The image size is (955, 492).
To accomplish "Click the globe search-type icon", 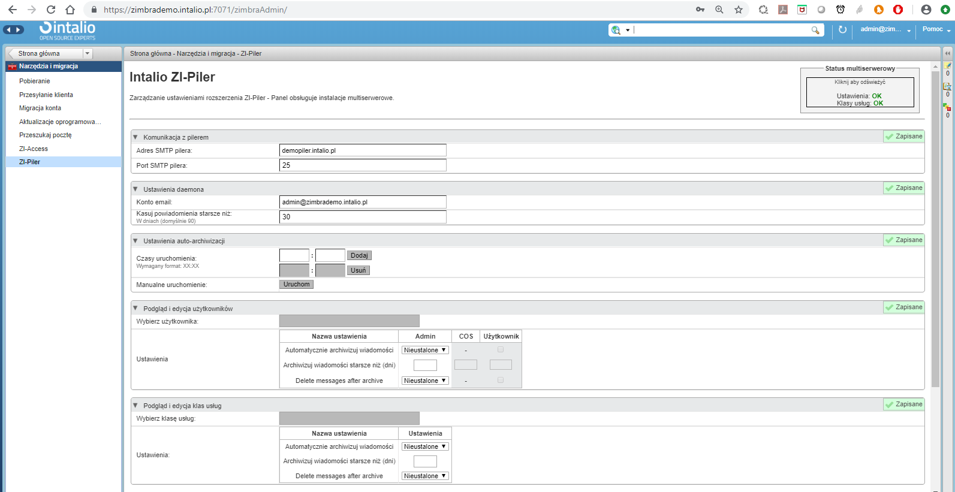I will pyautogui.click(x=616, y=30).
